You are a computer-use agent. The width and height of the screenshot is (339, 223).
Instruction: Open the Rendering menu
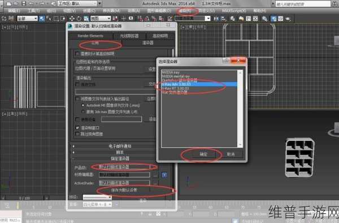pos(186,11)
